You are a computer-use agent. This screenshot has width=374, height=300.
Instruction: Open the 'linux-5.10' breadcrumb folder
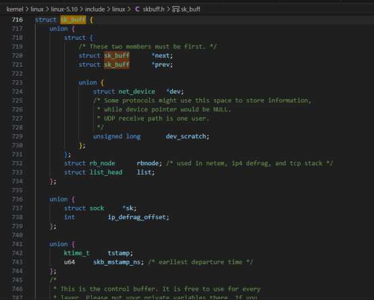pyautogui.click(x=64, y=9)
